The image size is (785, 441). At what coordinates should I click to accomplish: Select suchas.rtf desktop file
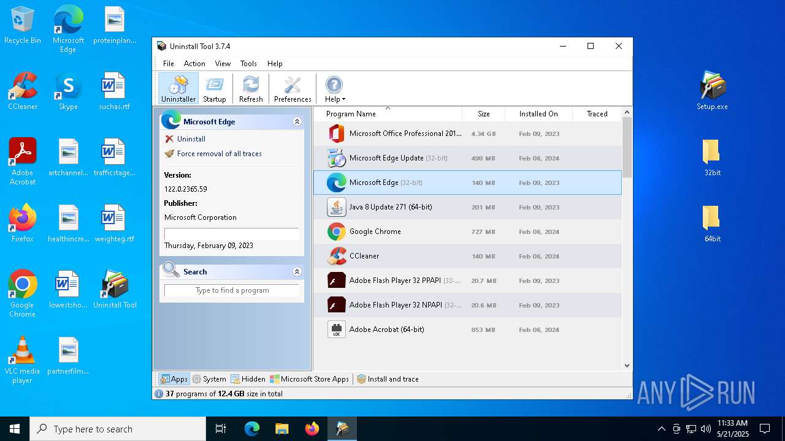point(114,92)
